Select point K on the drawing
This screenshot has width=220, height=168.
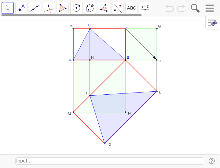point(73,29)
